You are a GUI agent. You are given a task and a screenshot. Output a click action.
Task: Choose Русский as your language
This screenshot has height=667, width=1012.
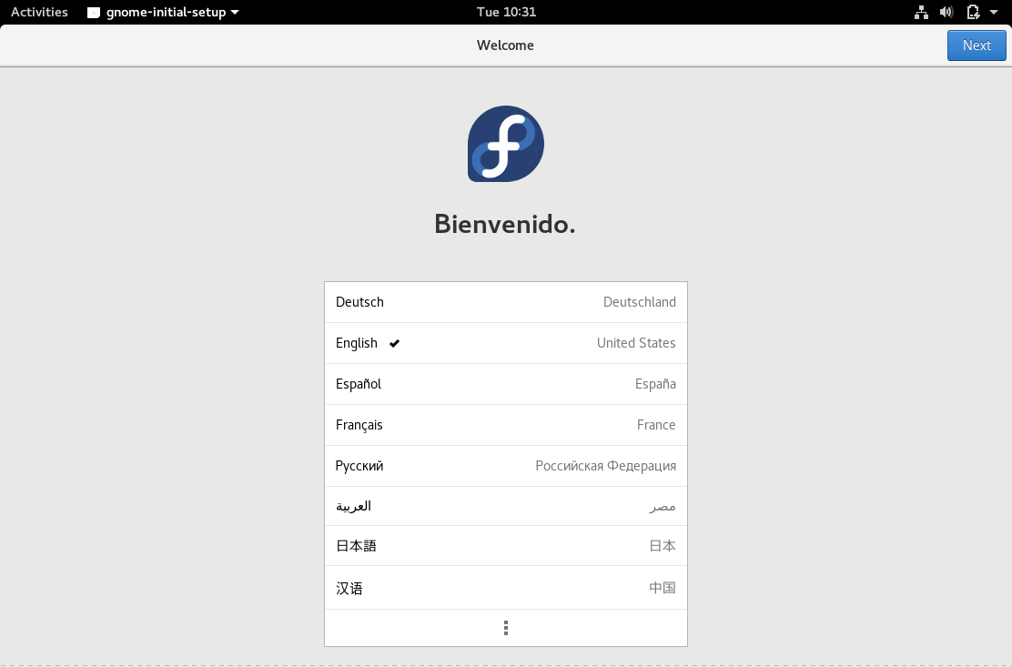505,465
